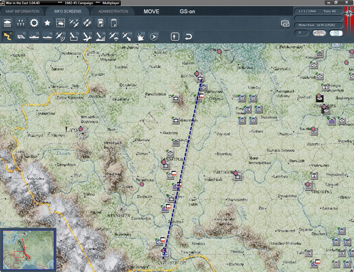354x272 pixels.
Task: Select Naval transport mode (F3) icon
Action: [34, 36]
